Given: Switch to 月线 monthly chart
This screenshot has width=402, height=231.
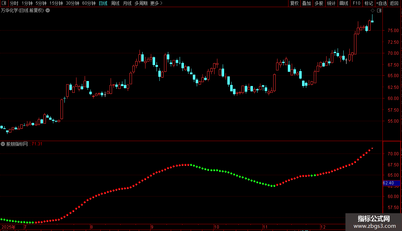Looking at the screenshot, I should click(x=127, y=3).
